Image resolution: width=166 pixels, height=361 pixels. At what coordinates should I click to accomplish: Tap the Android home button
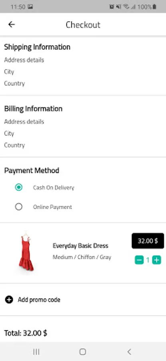83,351
